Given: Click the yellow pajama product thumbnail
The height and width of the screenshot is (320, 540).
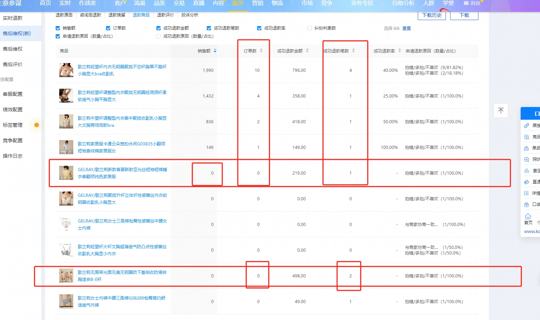Looking at the screenshot, I should pyautogui.click(x=66, y=173).
